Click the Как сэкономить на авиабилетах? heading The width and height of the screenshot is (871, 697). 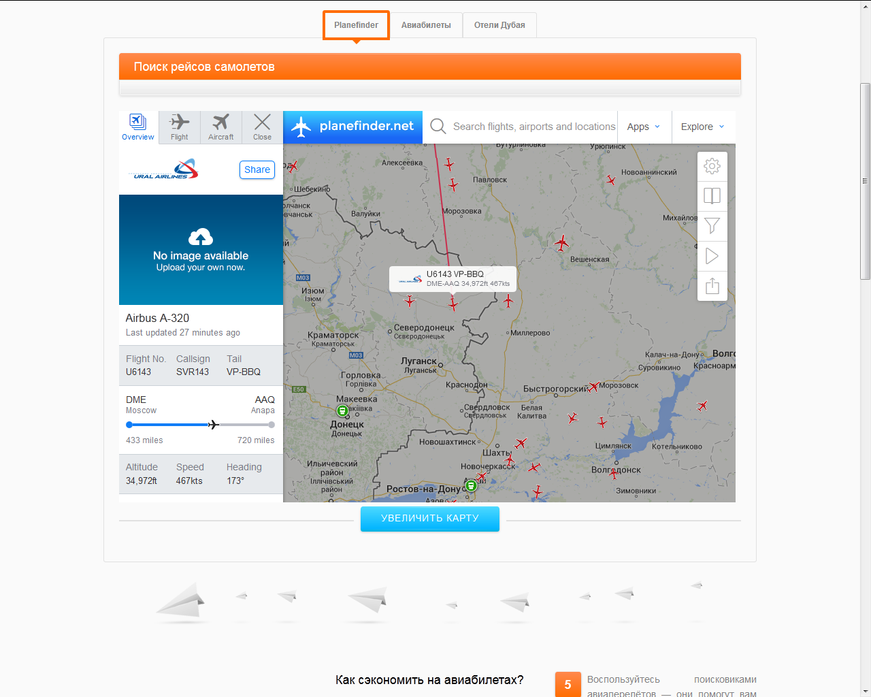click(x=429, y=680)
